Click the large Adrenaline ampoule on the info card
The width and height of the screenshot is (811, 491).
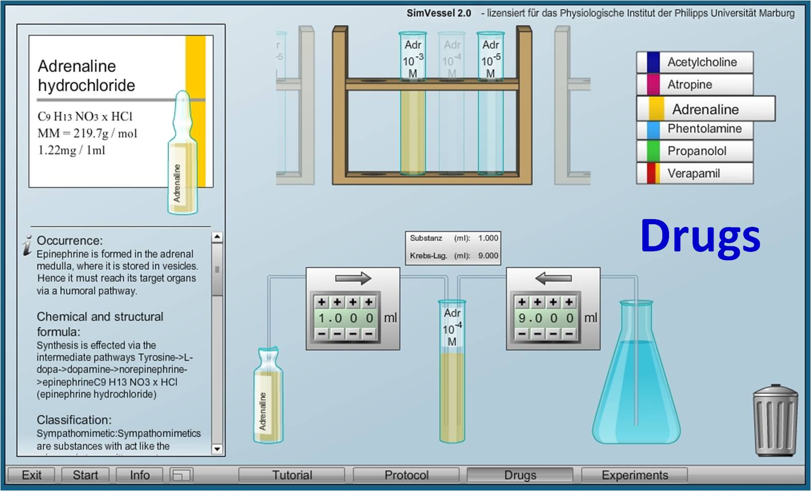coord(182,159)
